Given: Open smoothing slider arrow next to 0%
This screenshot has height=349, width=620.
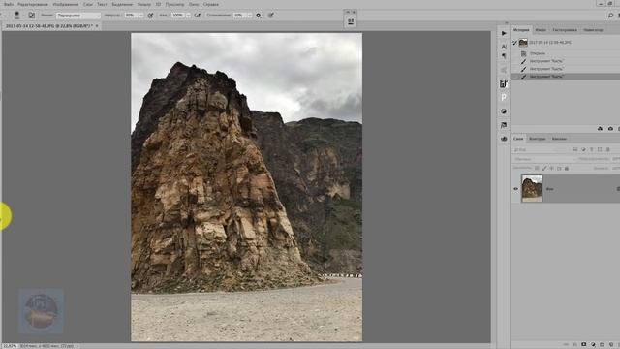Looking at the screenshot, I should 250,16.
